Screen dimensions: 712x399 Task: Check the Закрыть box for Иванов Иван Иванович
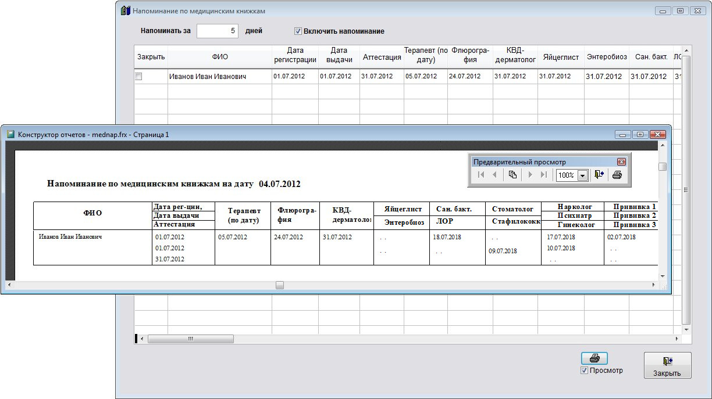[138, 76]
